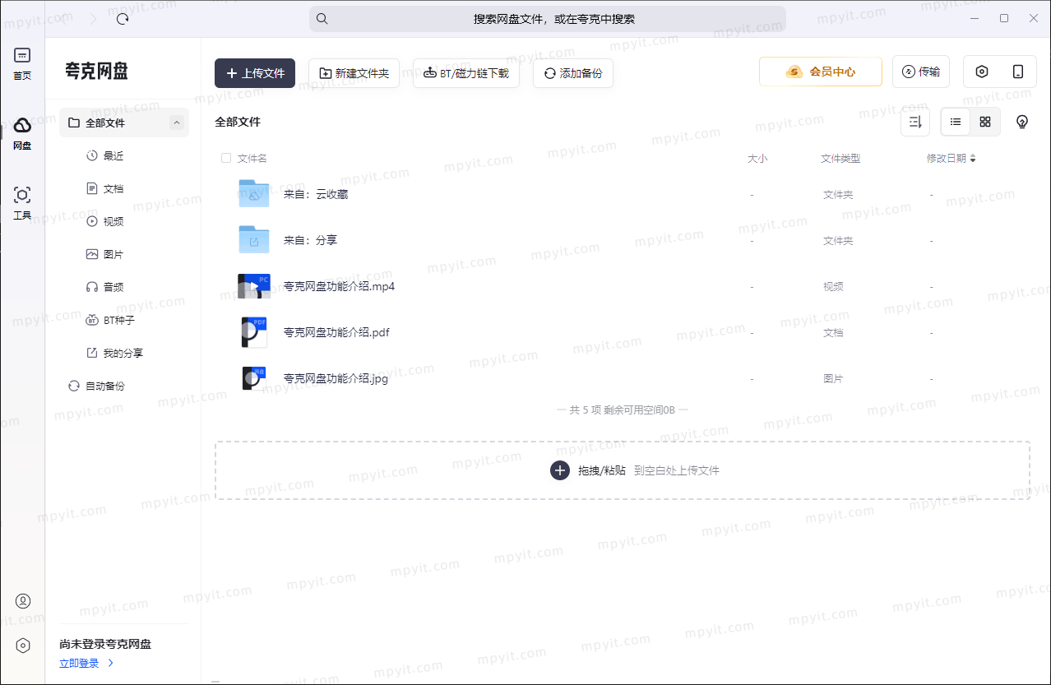Select 全部文件 in sidebar
The height and width of the screenshot is (685, 1051).
point(124,123)
